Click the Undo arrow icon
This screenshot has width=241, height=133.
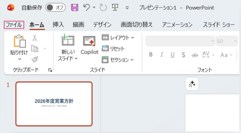point(86,8)
